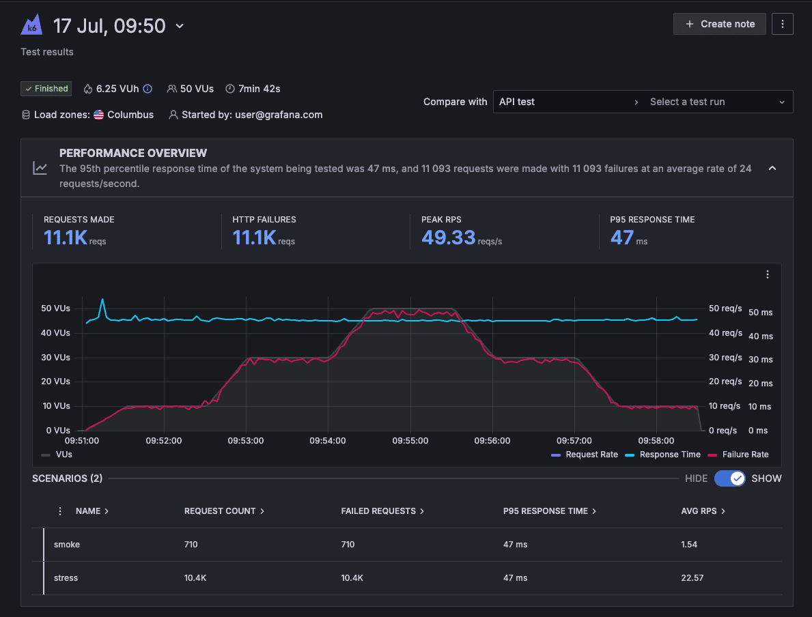Screen dimensions: 812x617
Task: Click the users icon beside 50 VUs
Action: coord(171,88)
